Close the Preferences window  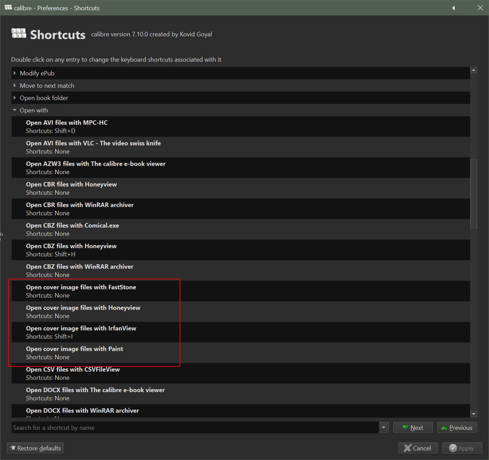click(x=480, y=8)
